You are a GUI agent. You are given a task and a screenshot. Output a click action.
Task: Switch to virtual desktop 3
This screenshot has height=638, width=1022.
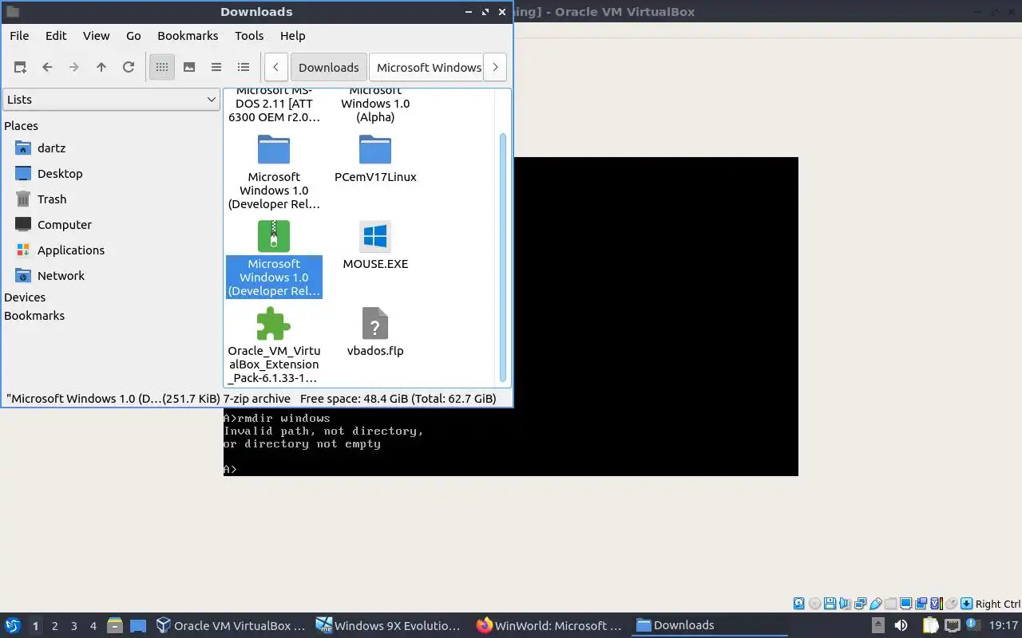coord(73,625)
